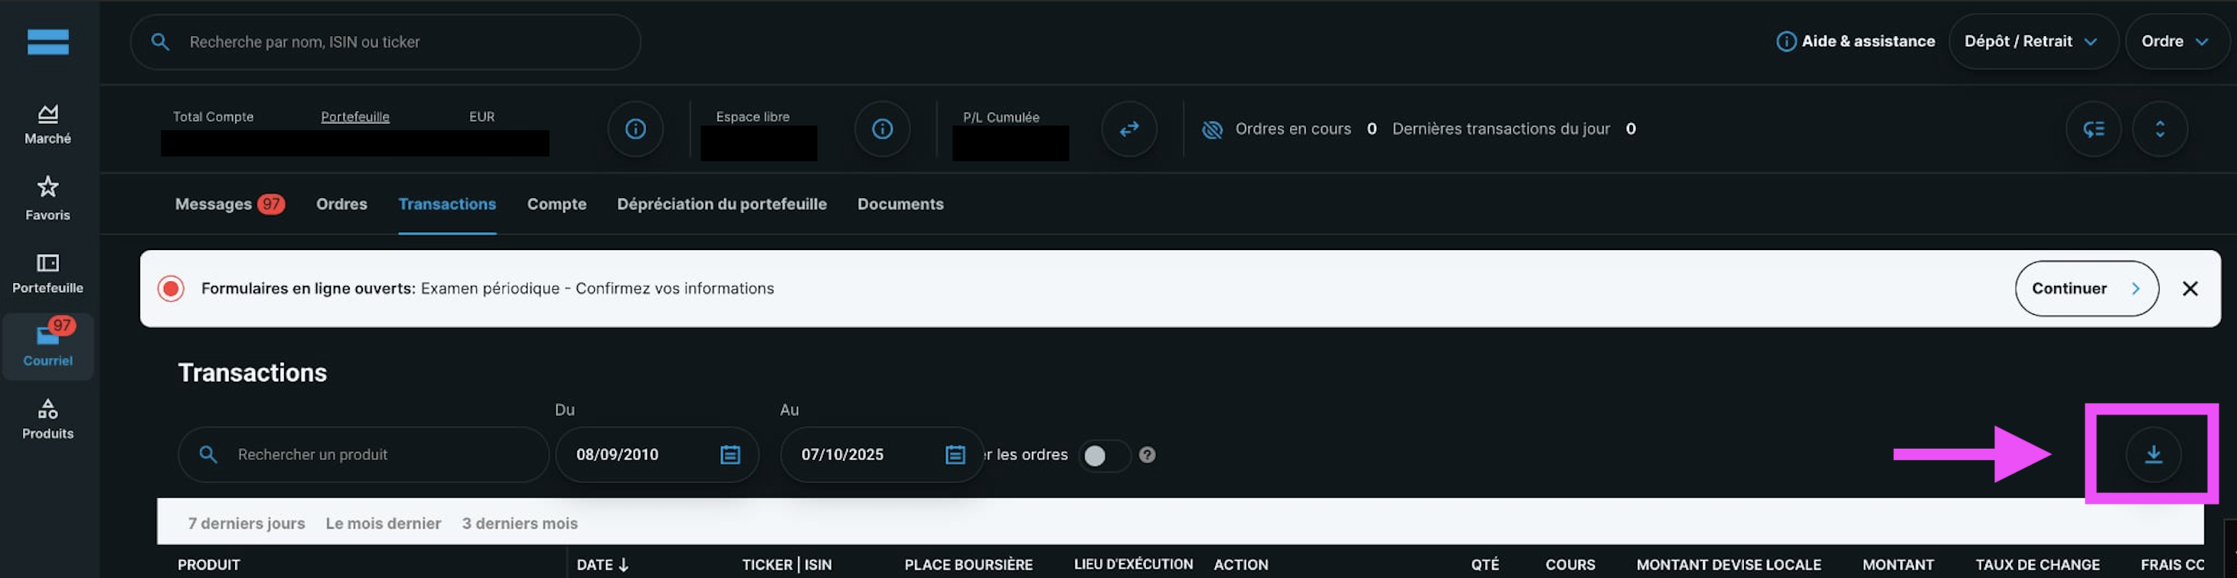Download transactions using the export icon
2237x578 pixels.
(2153, 454)
